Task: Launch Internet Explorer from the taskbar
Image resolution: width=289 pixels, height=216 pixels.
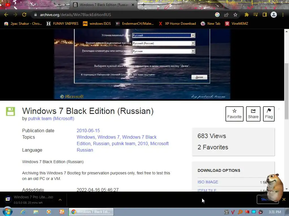Action: [x=23, y=212]
